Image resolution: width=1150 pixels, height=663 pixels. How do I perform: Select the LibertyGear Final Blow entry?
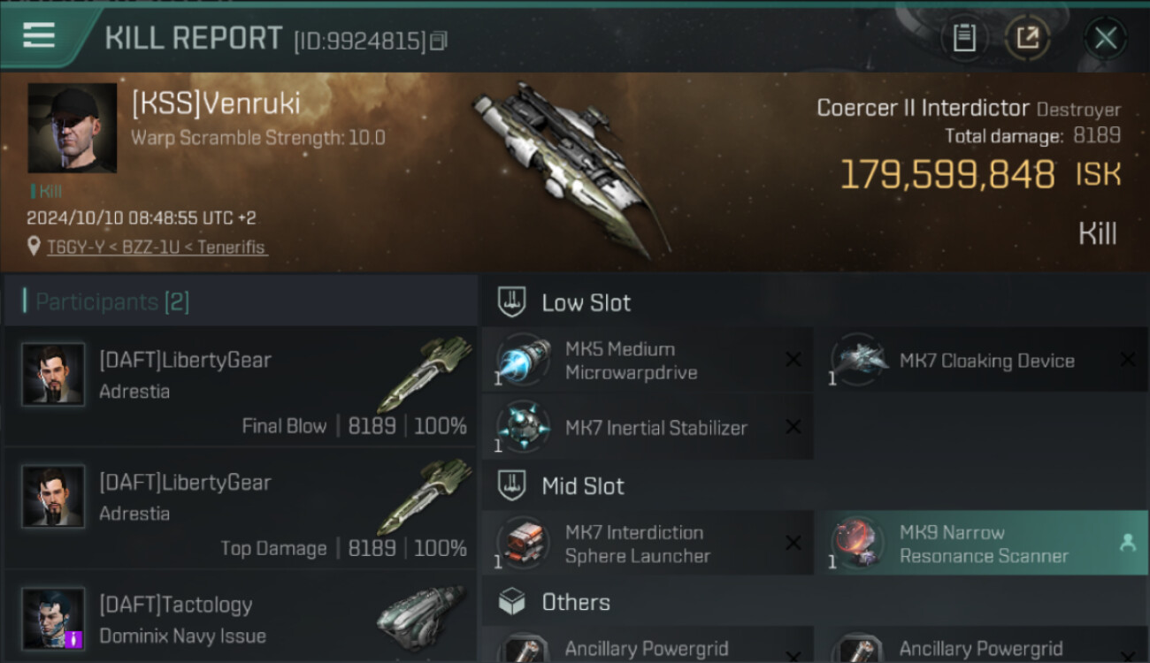click(x=241, y=387)
